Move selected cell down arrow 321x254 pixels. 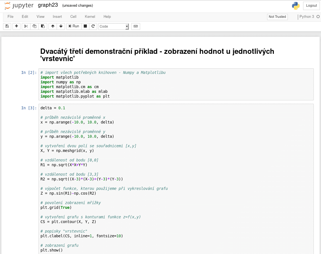click(61, 26)
